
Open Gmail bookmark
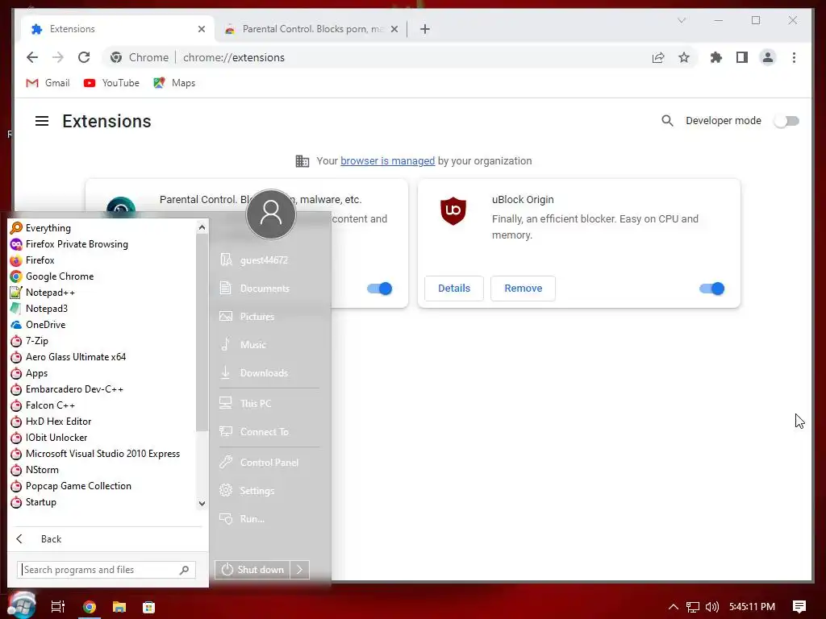click(48, 83)
